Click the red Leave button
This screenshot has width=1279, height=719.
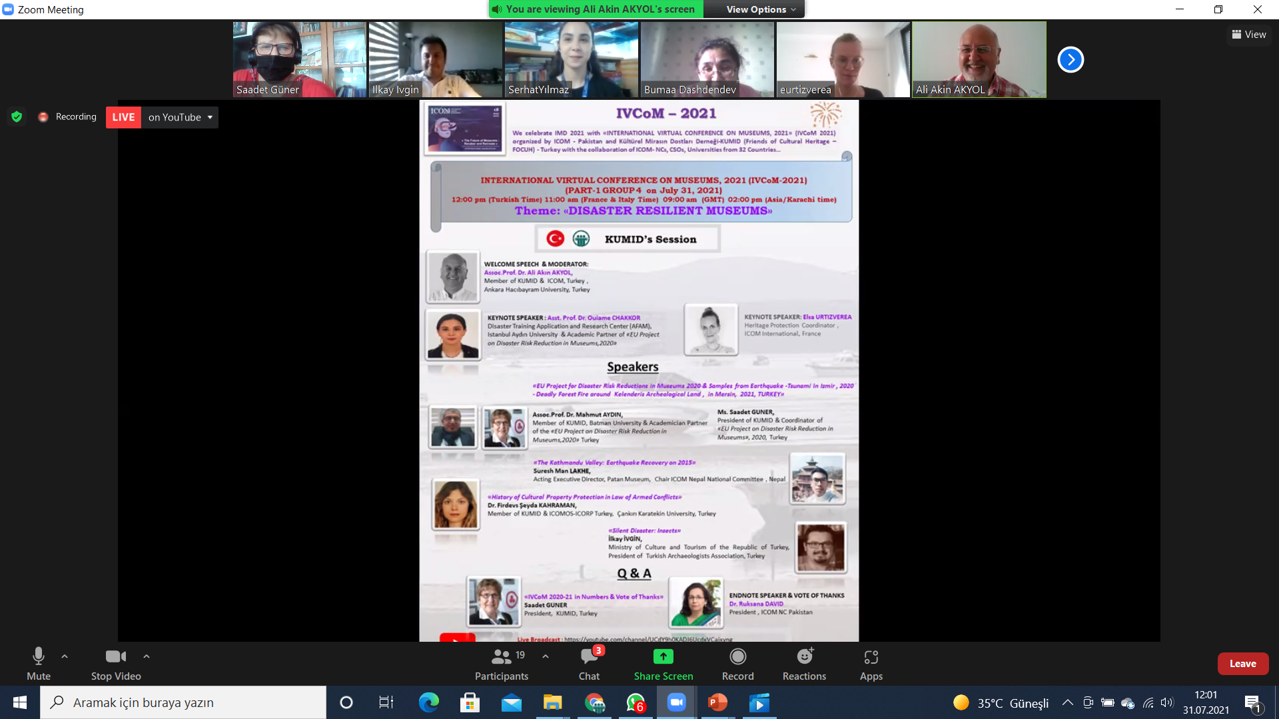(1242, 664)
